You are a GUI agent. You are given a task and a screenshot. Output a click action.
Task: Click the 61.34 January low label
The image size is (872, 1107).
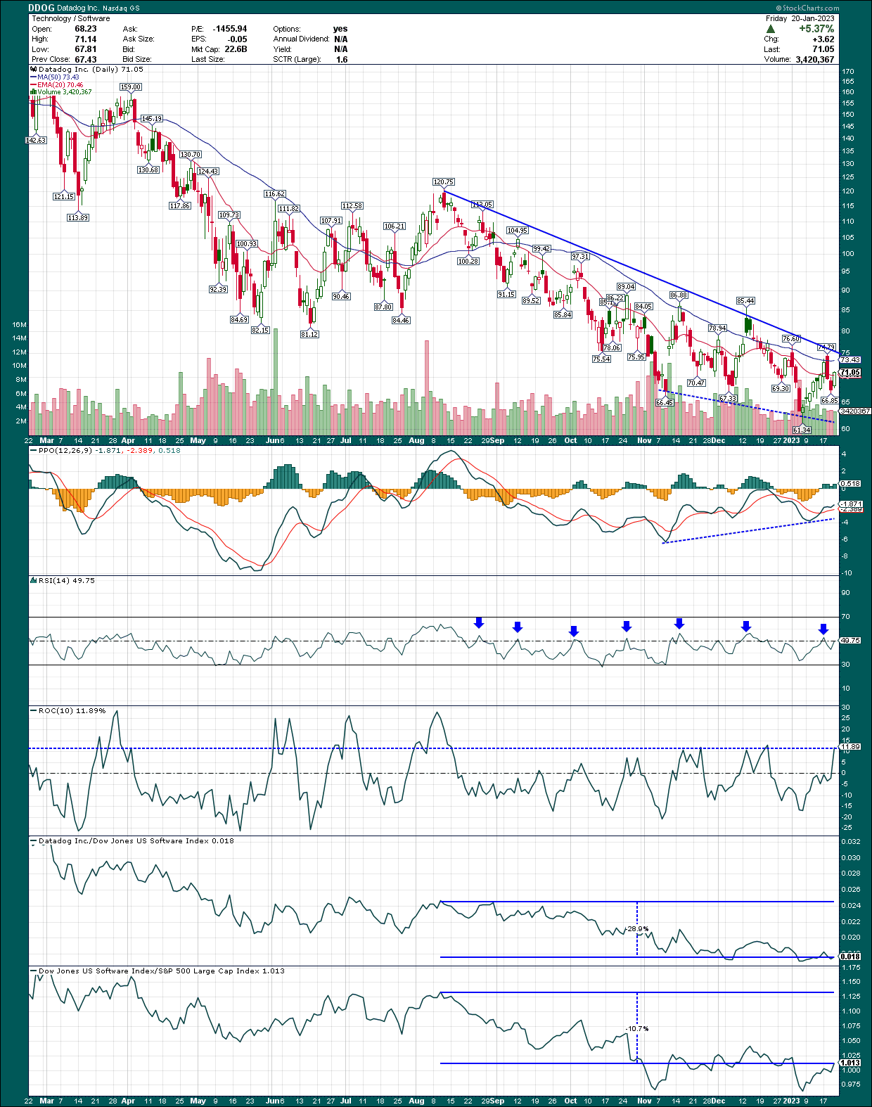802,430
